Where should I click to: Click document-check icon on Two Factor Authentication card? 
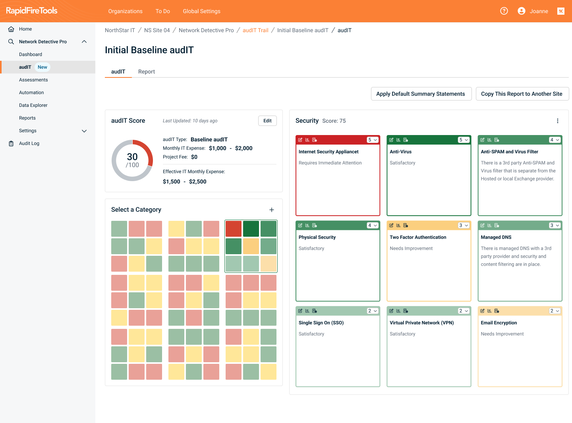click(406, 225)
